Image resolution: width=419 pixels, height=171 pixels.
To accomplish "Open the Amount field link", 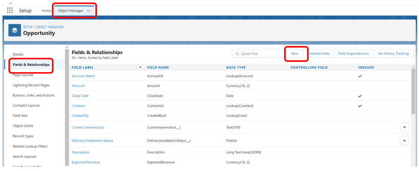I will (x=78, y=86).
